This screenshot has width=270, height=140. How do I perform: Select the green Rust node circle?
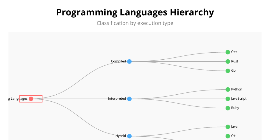[228, 62]
